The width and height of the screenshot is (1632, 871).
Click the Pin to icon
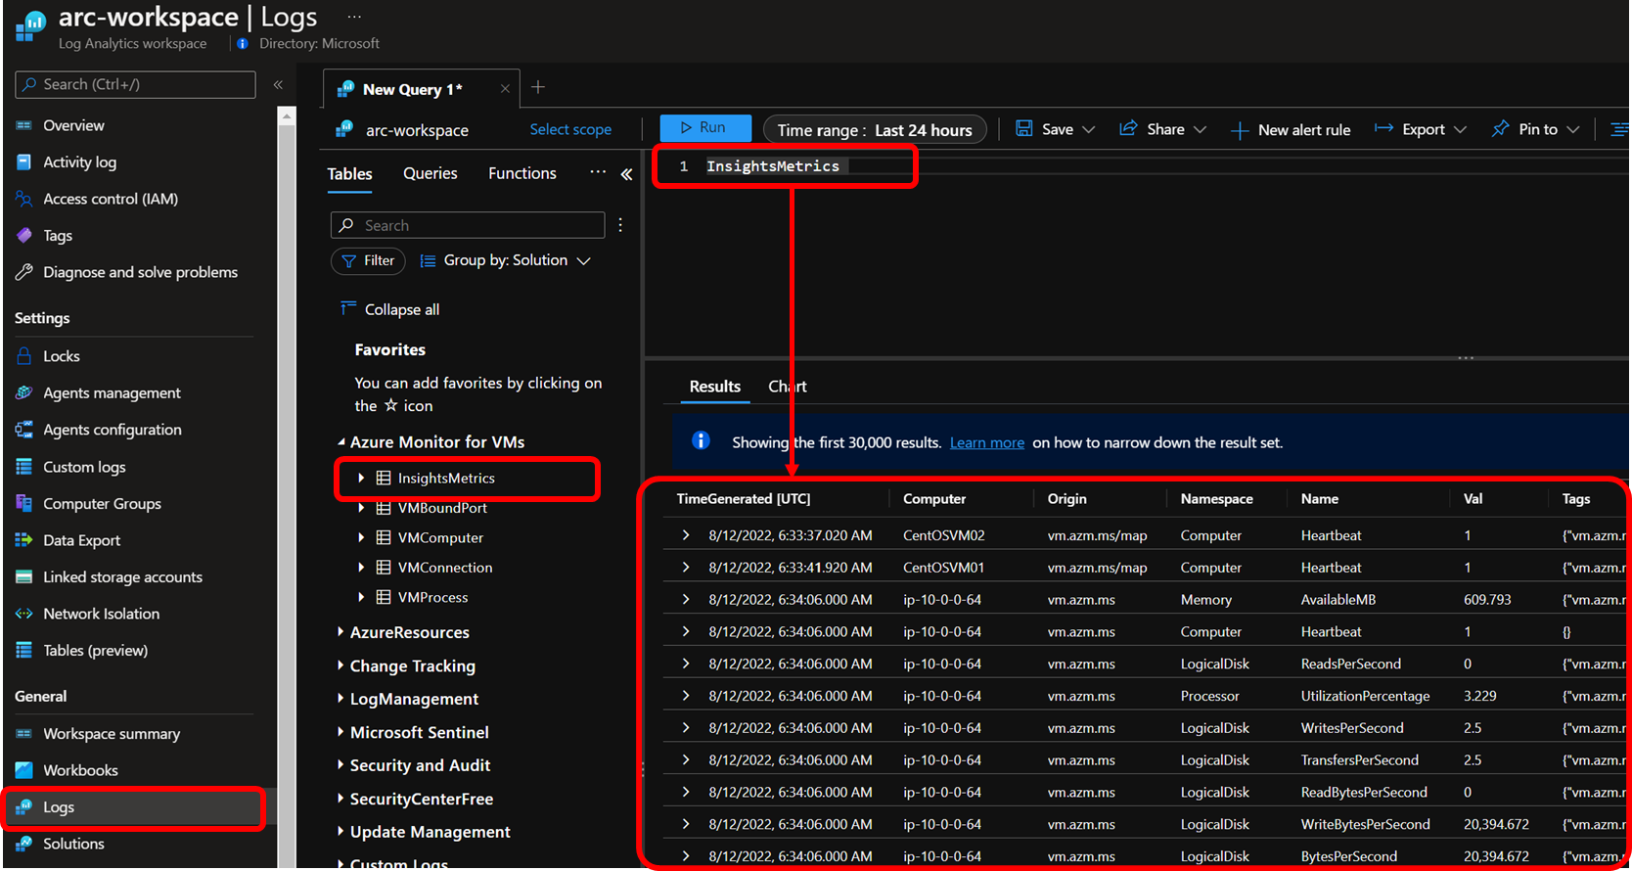tap(1500, 129)
